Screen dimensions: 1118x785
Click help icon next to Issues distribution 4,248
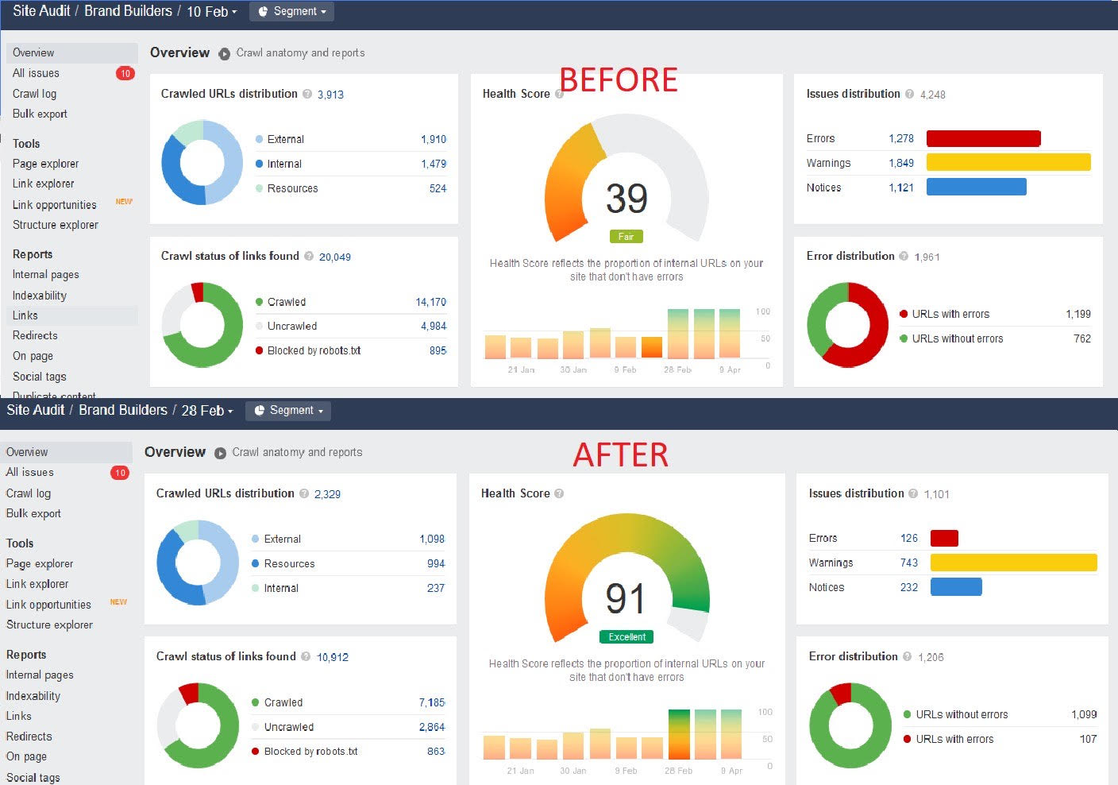pyautogui.click(x=909, y=94)
